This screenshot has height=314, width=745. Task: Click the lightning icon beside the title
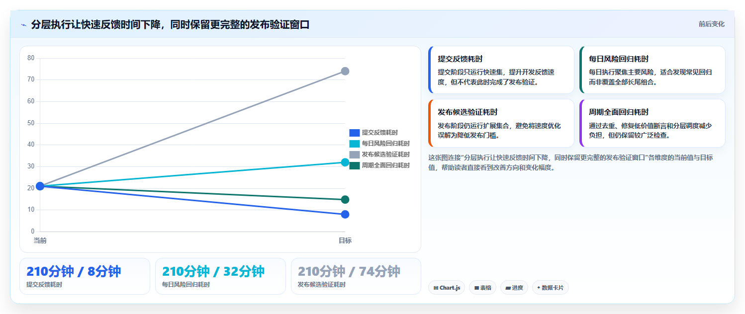pyautogui.click(x=23, y=25)
